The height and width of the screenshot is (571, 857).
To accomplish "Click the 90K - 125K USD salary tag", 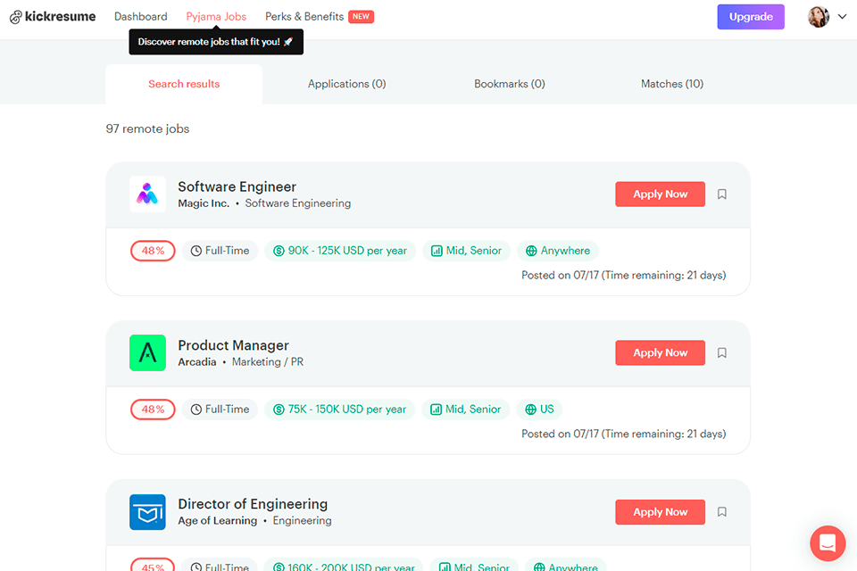I will [x=340, y=251].
